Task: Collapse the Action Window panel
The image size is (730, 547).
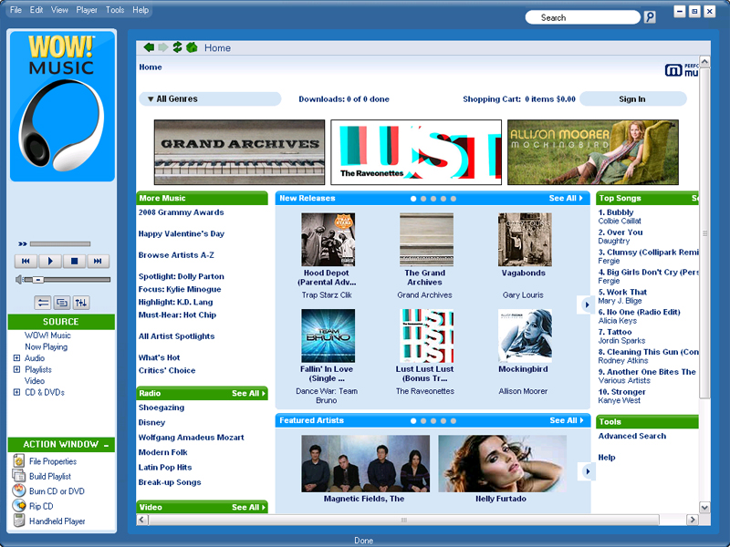Action: pos(107,445)
